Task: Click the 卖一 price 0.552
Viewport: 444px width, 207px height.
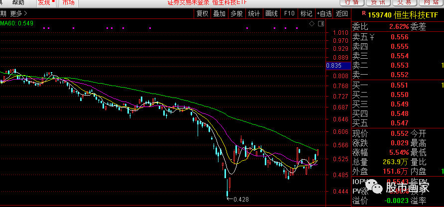Action: (400, 75)
